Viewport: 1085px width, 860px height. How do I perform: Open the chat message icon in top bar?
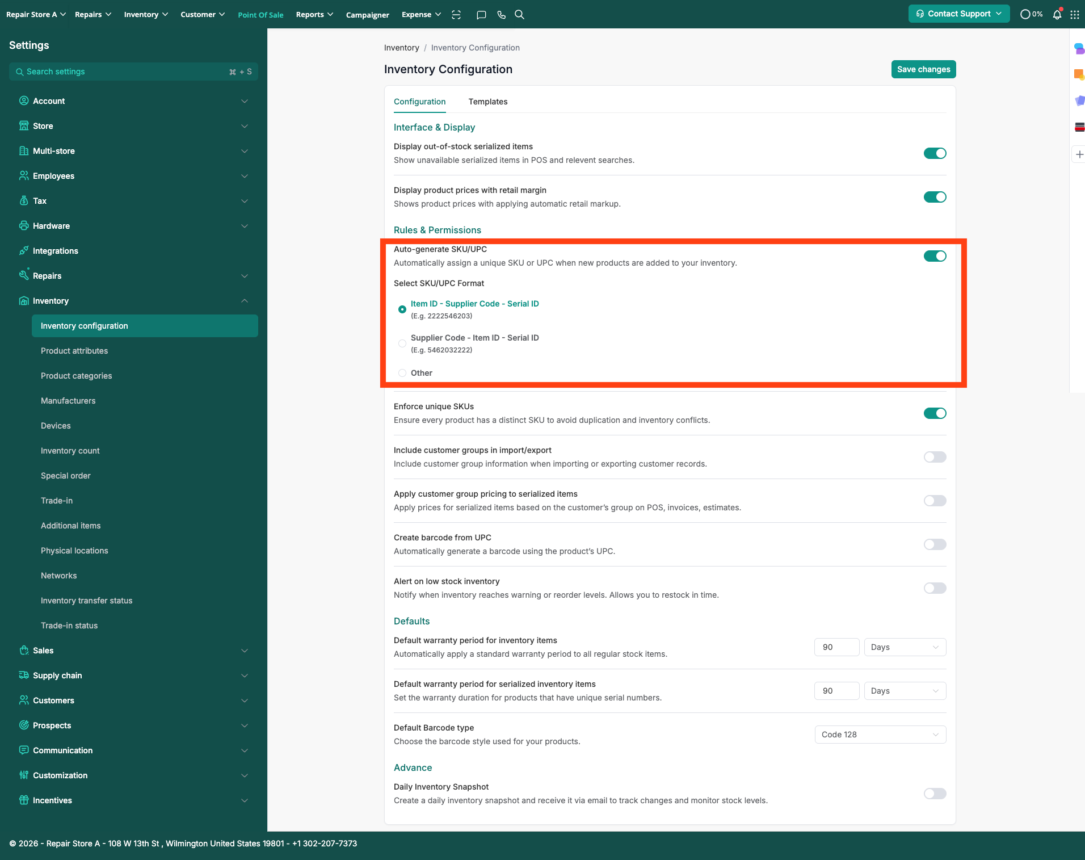tap(481, 15)
